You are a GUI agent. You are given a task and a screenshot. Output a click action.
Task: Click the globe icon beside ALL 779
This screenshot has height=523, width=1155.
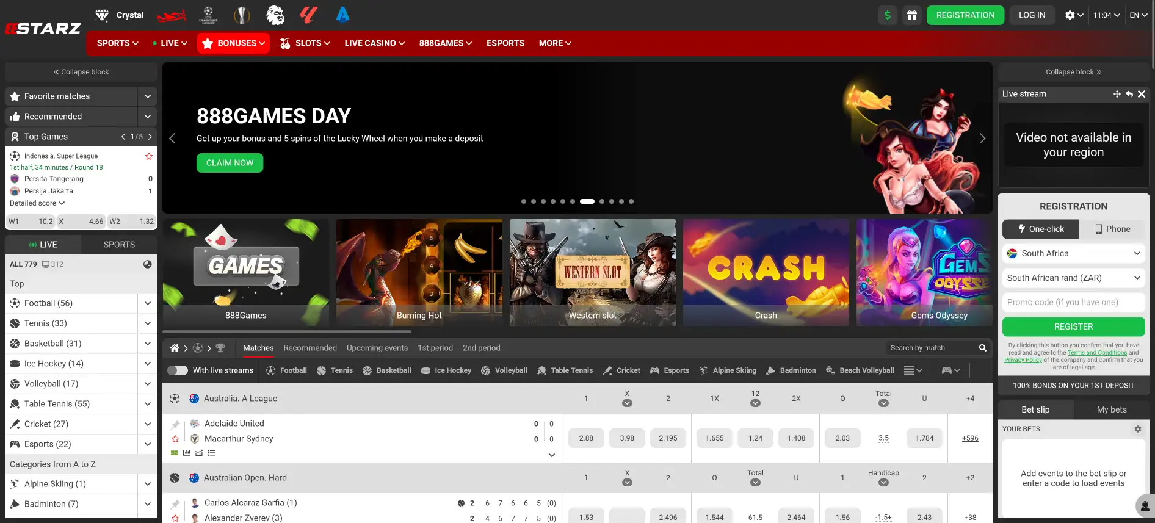148,264
